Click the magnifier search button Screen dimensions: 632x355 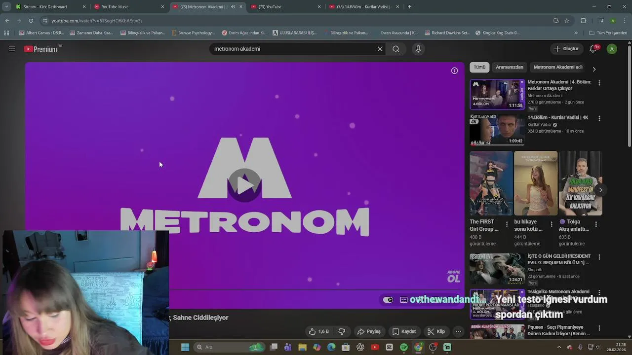[x=396, y=49]
